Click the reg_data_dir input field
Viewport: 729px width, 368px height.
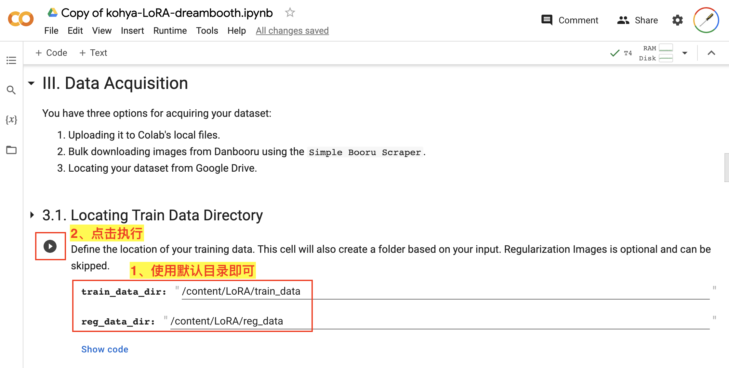[439, 321]
